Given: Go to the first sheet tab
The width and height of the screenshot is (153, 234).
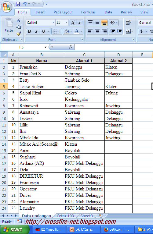Looking at the screenshot, I should pyautogui.click(x=3, y=216).
